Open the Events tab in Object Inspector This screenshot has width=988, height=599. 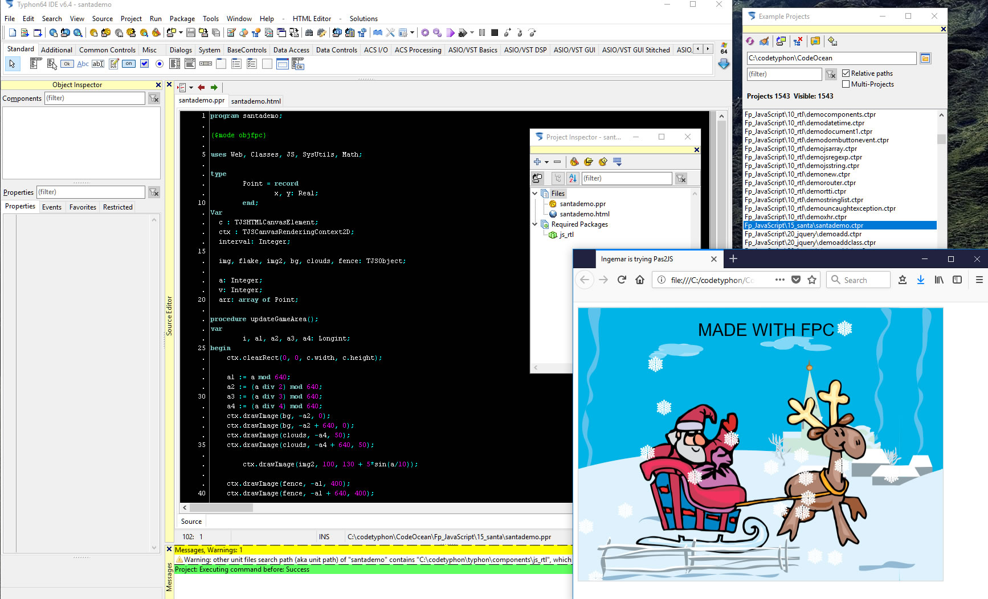click(51, 207)
